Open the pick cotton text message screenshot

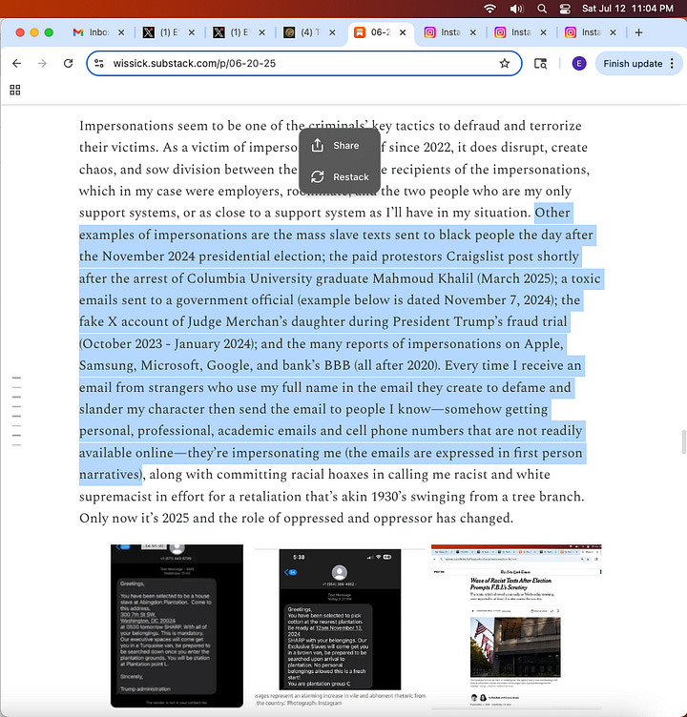(x=340, y=619)
